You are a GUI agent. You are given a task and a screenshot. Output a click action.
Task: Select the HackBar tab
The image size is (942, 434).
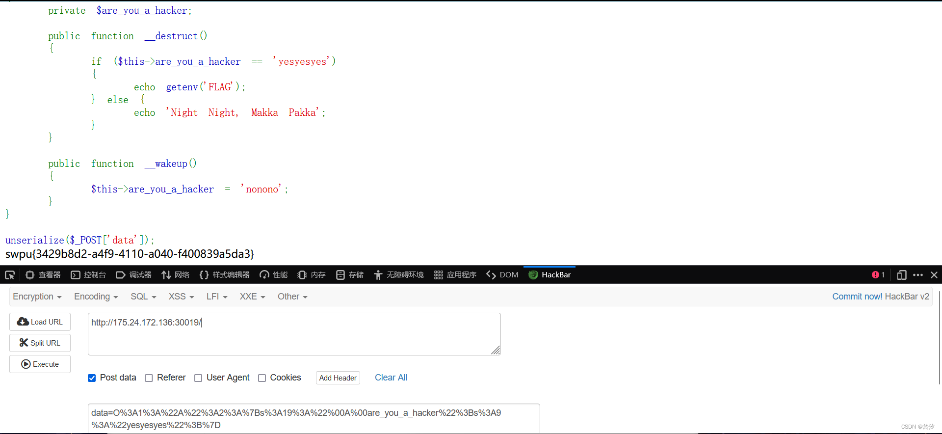[x=549, y=275]
